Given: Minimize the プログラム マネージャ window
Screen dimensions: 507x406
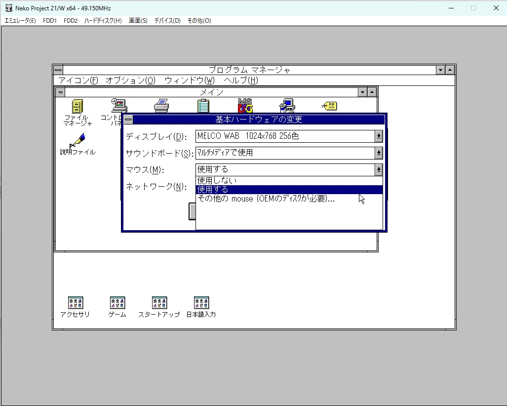Looking at the screenshot, I should coord(440,70).
